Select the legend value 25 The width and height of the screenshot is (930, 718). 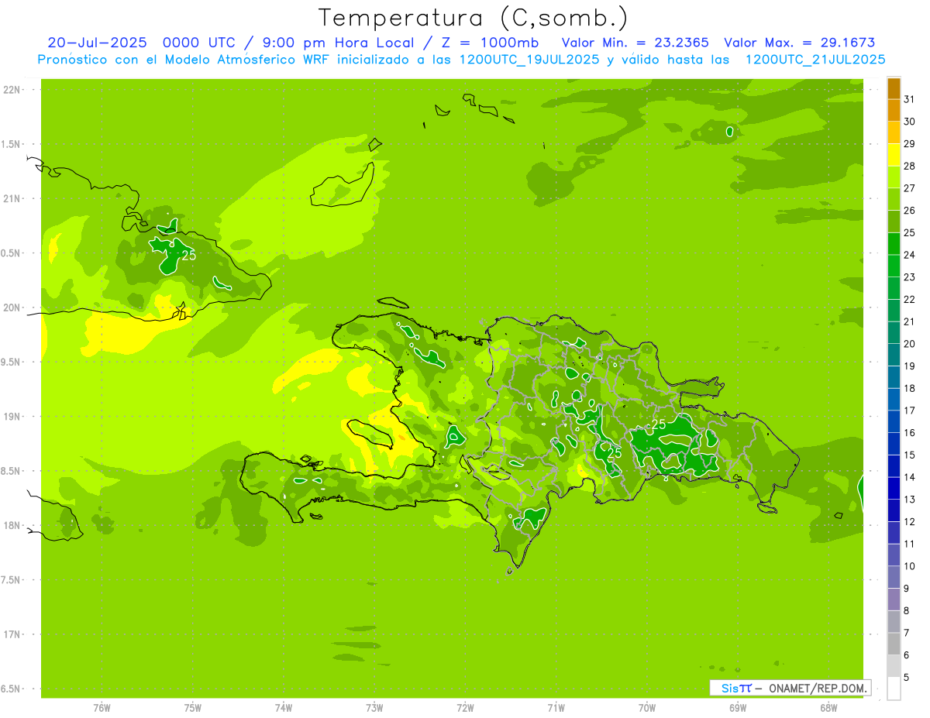coord(910,232)
